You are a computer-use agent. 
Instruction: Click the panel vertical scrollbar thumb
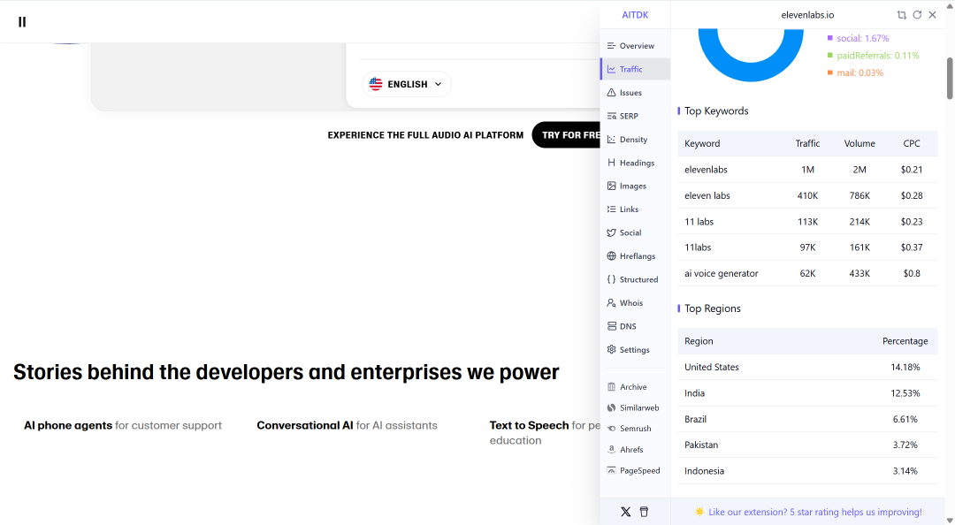950,78
